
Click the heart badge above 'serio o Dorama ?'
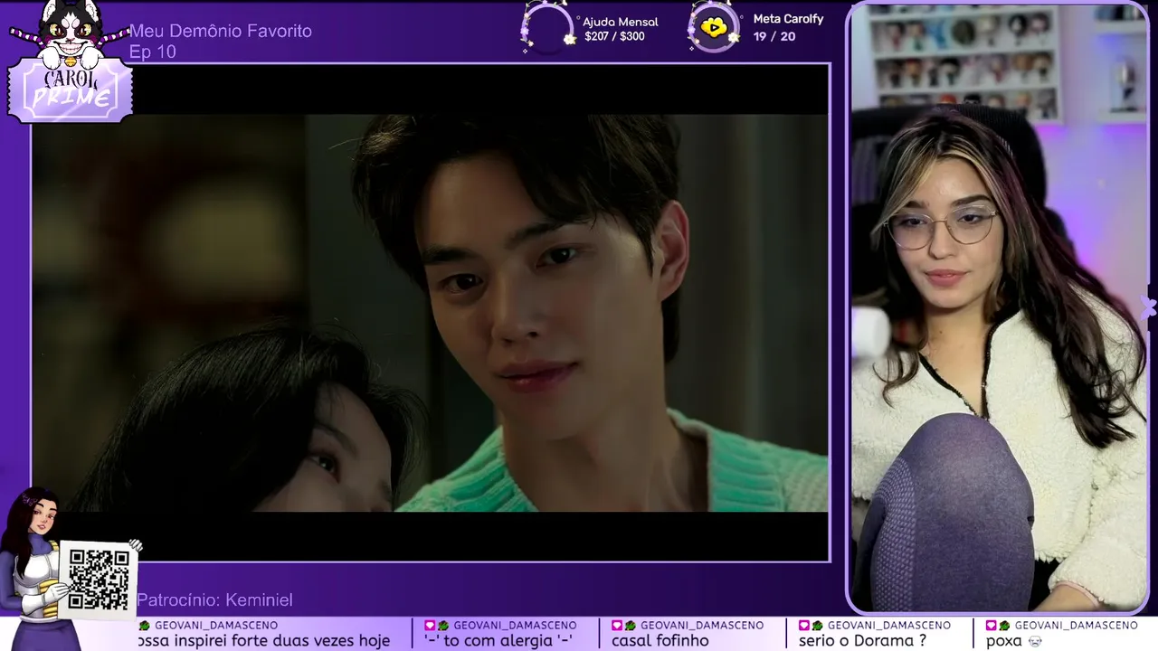pyautogui.click(x=803, y=626)
